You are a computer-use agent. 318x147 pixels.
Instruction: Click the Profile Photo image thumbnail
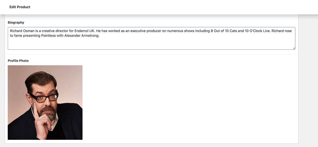[x=45, y=102]
